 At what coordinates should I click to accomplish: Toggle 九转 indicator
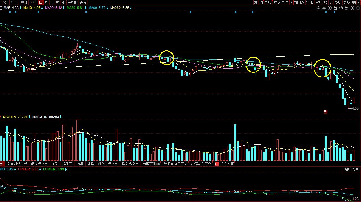[x=268, y=2]
